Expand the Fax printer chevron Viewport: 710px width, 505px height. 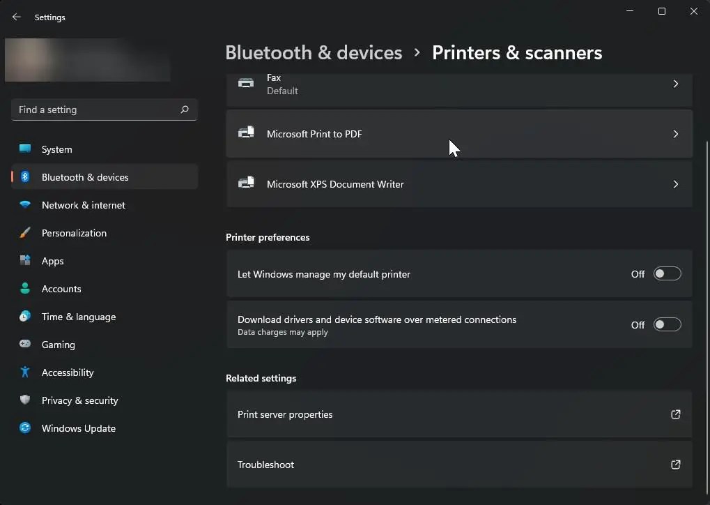[676, 84]
